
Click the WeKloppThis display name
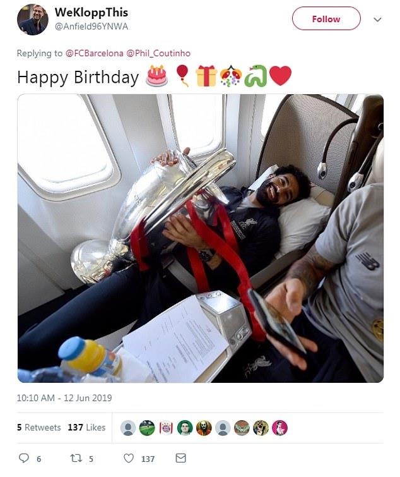pos(91,13)
